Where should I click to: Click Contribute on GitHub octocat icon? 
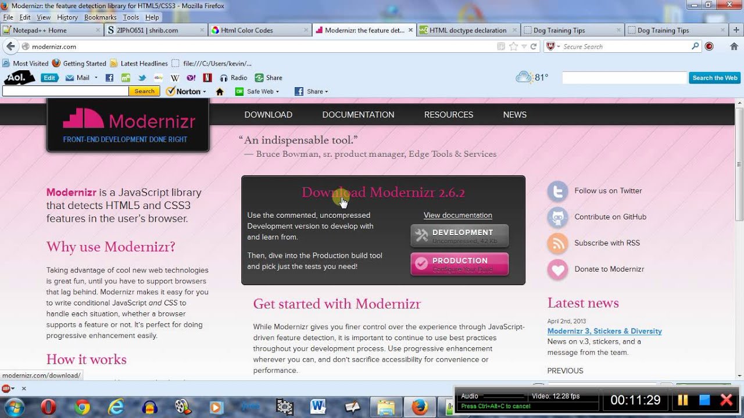pyautogui.click(x=557, y=217)
